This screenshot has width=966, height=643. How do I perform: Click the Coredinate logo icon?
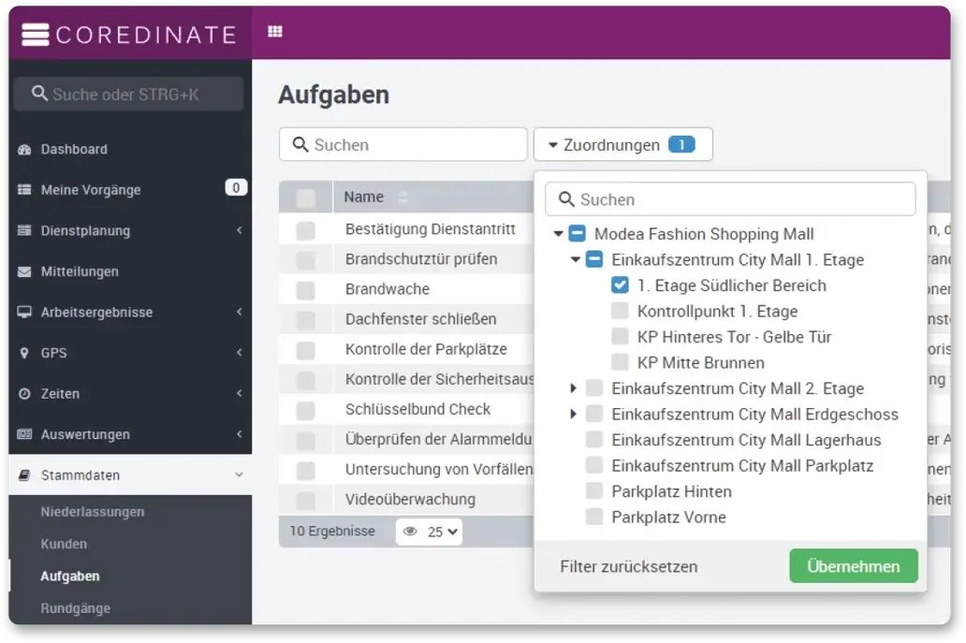pos(35,35)
